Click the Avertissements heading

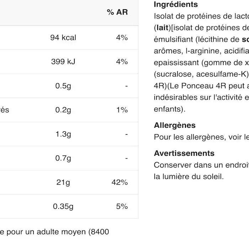(x=184, y=153)
